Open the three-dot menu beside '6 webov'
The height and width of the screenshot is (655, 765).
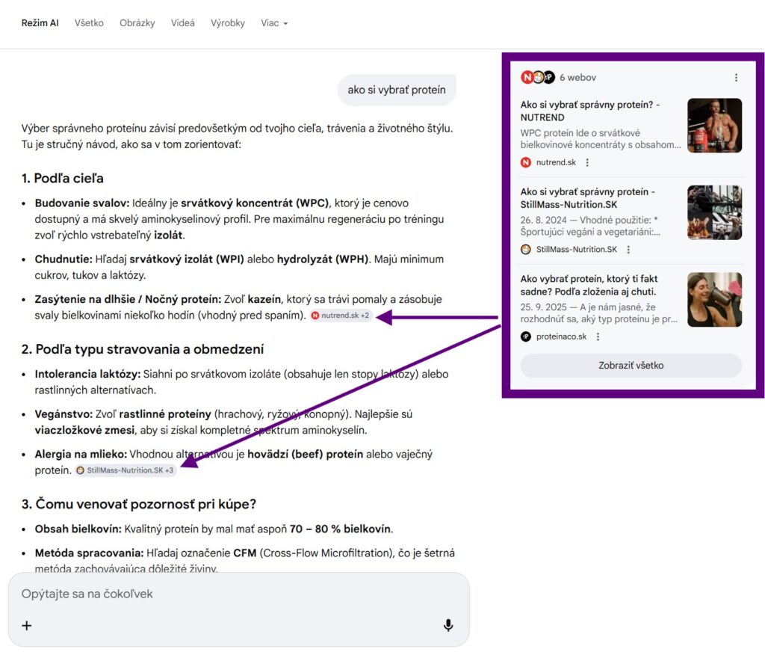coord(736,78)
